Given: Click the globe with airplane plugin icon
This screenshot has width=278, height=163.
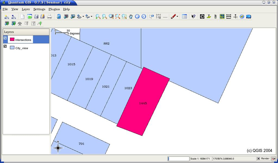Looking at the screenshot, I should 242,17.
